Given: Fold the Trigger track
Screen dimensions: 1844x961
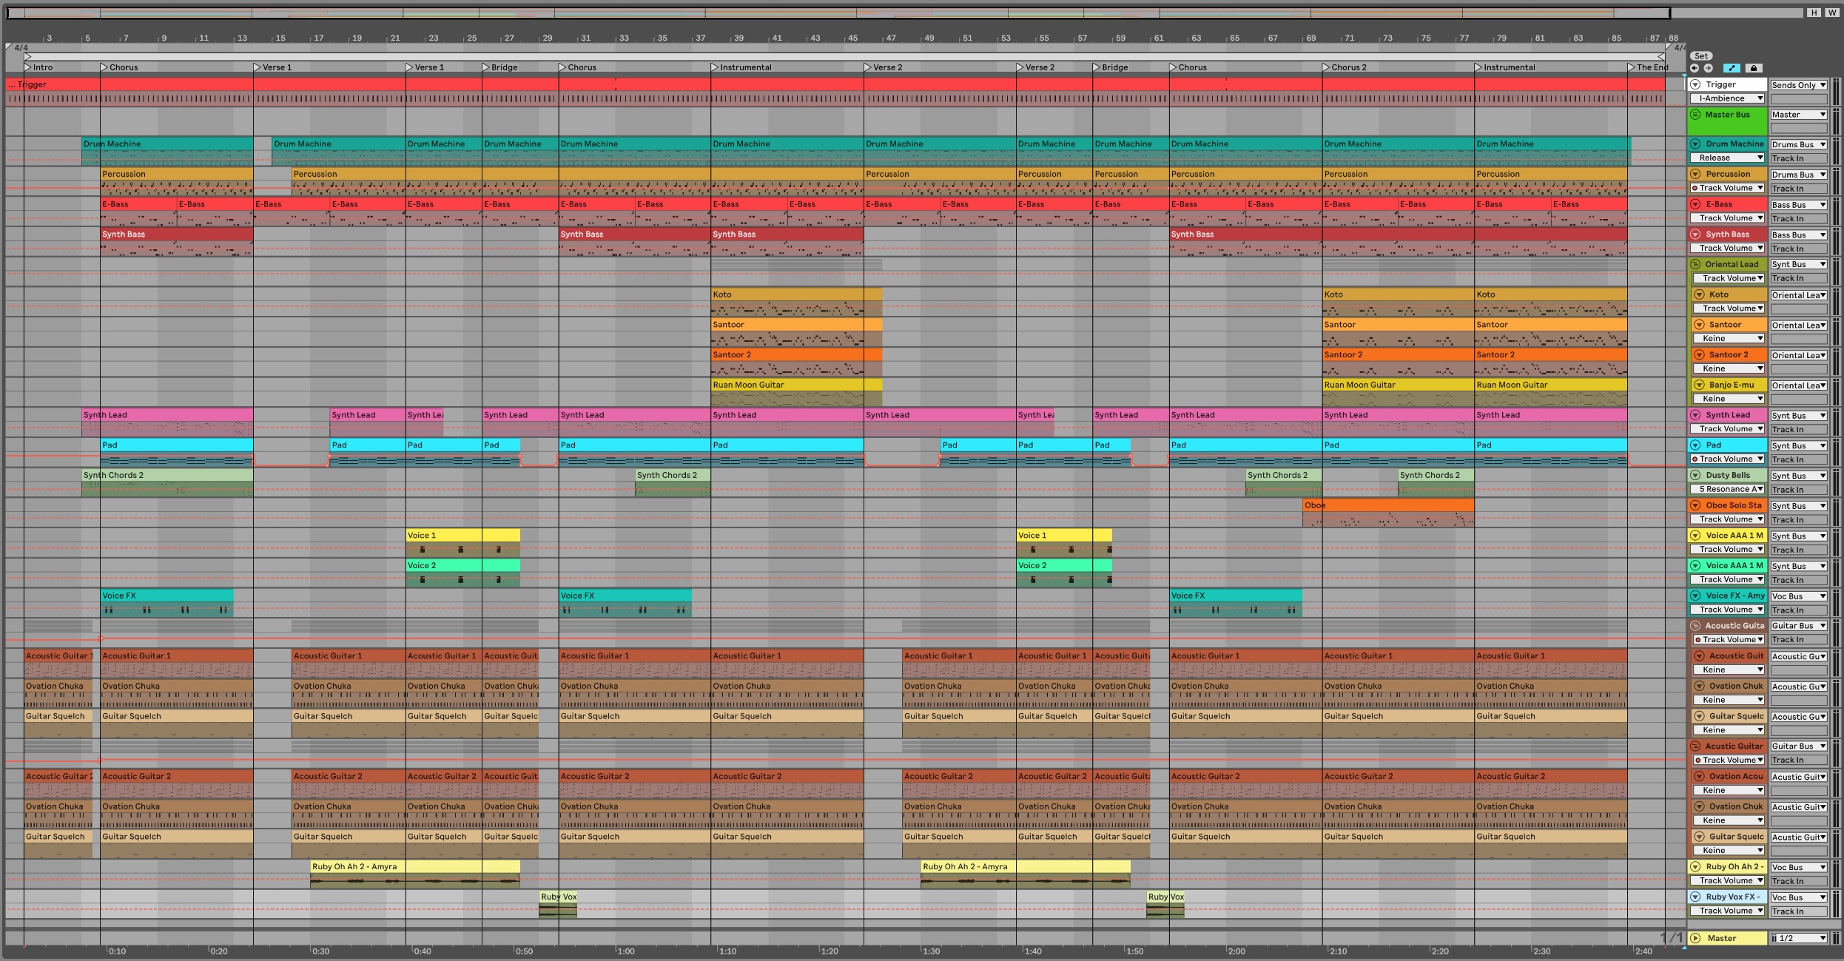Looking at the screenshot, I should [x=1695, y=84].
